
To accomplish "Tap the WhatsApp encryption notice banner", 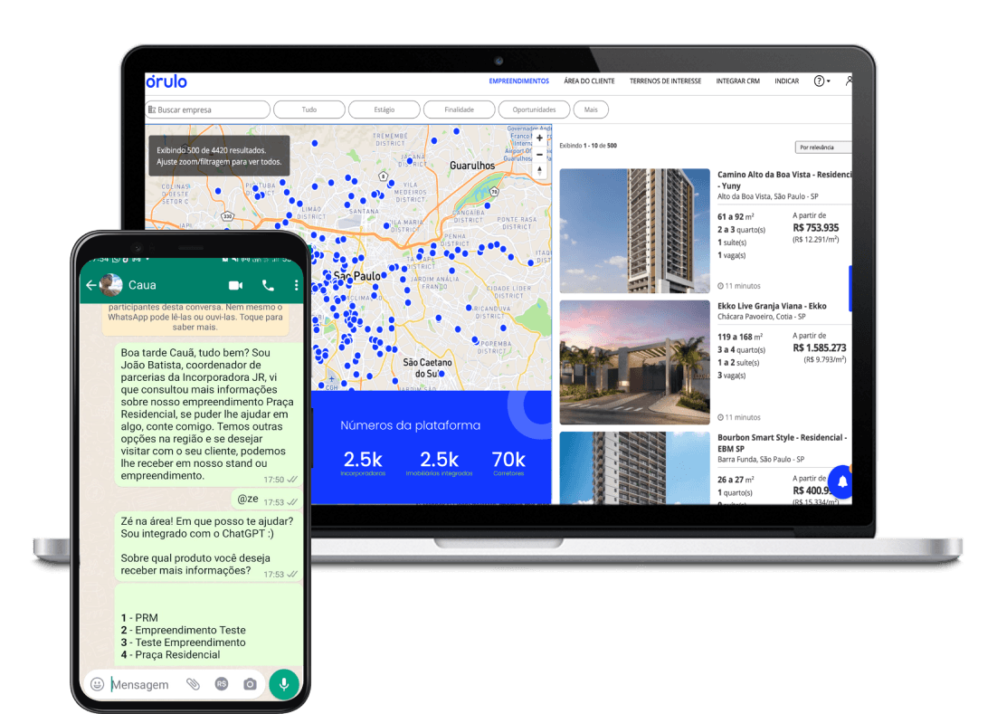I will [x=195, y=318].
